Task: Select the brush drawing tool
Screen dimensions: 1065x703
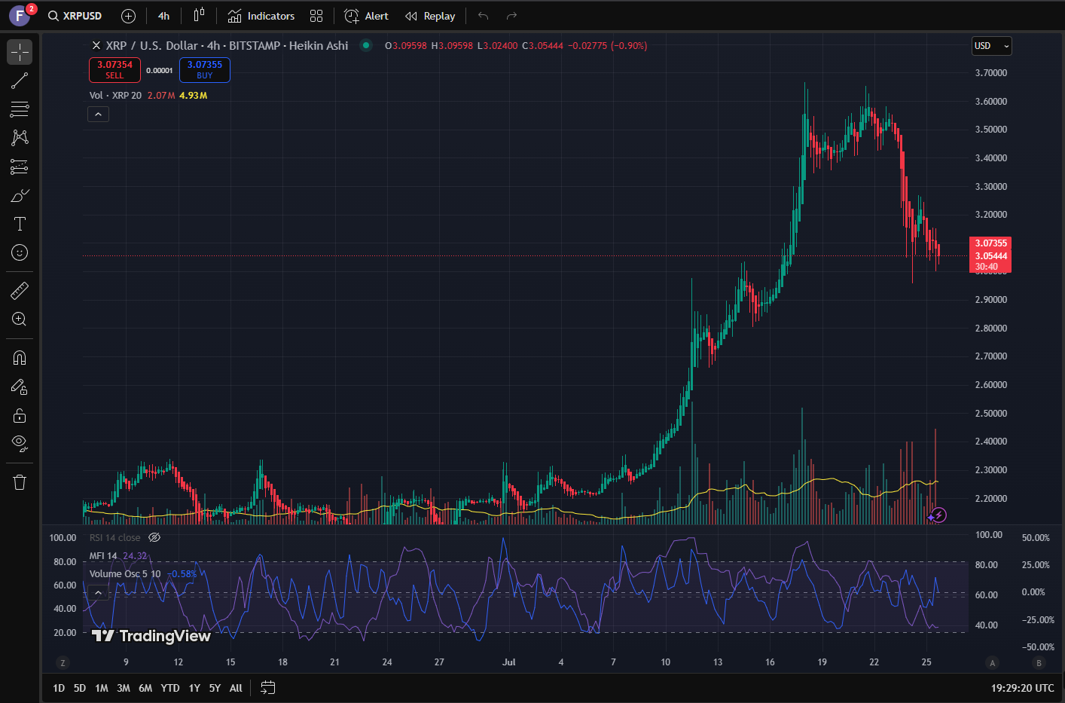Action: tap(20, 195)
